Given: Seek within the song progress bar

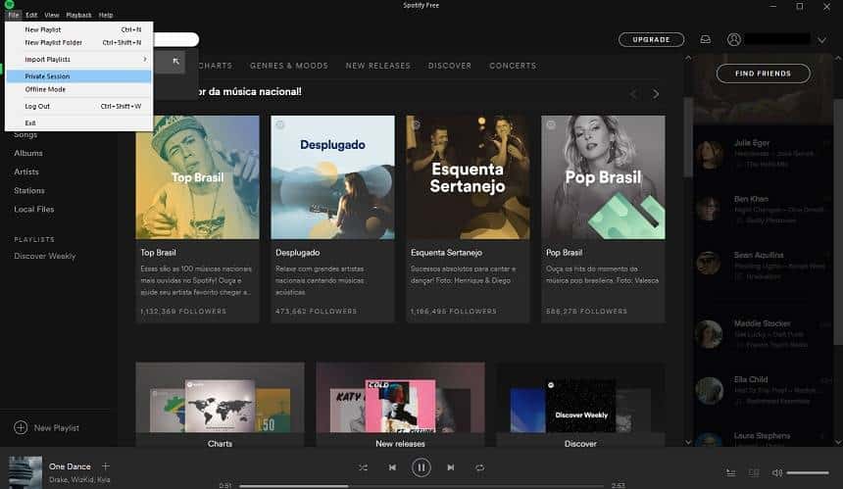Looking at the screenshot, I should coord(421,486).
